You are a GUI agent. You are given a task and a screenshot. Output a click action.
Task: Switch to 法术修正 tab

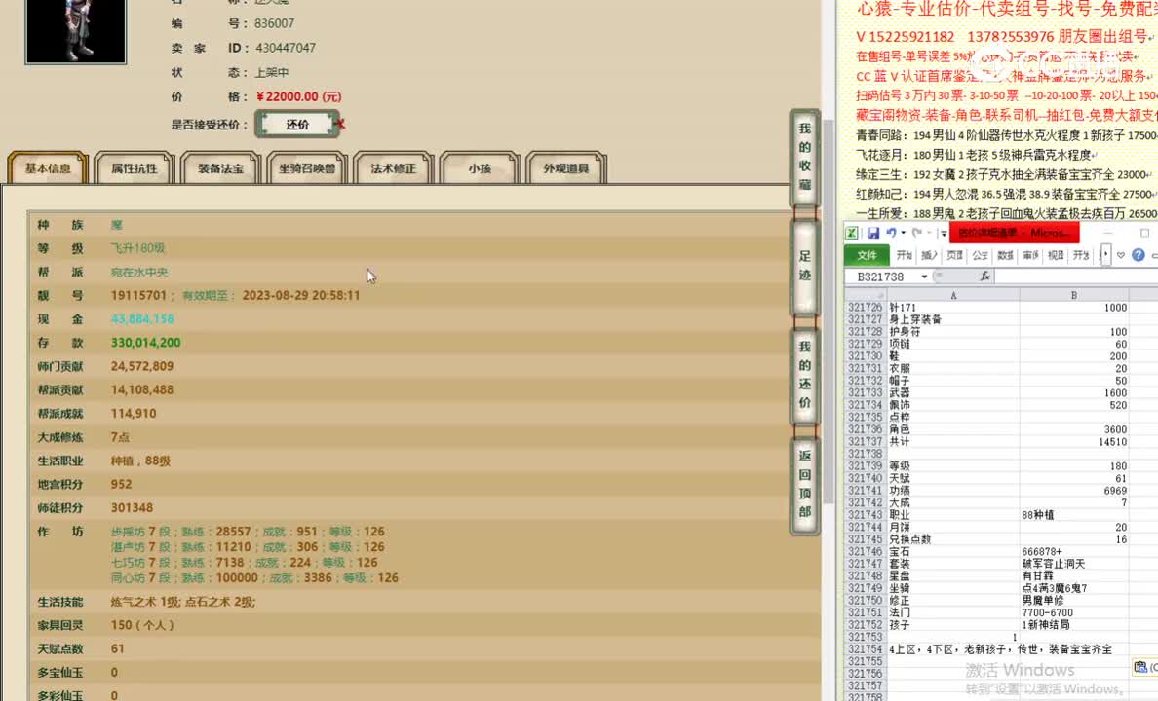click(394, 168)
